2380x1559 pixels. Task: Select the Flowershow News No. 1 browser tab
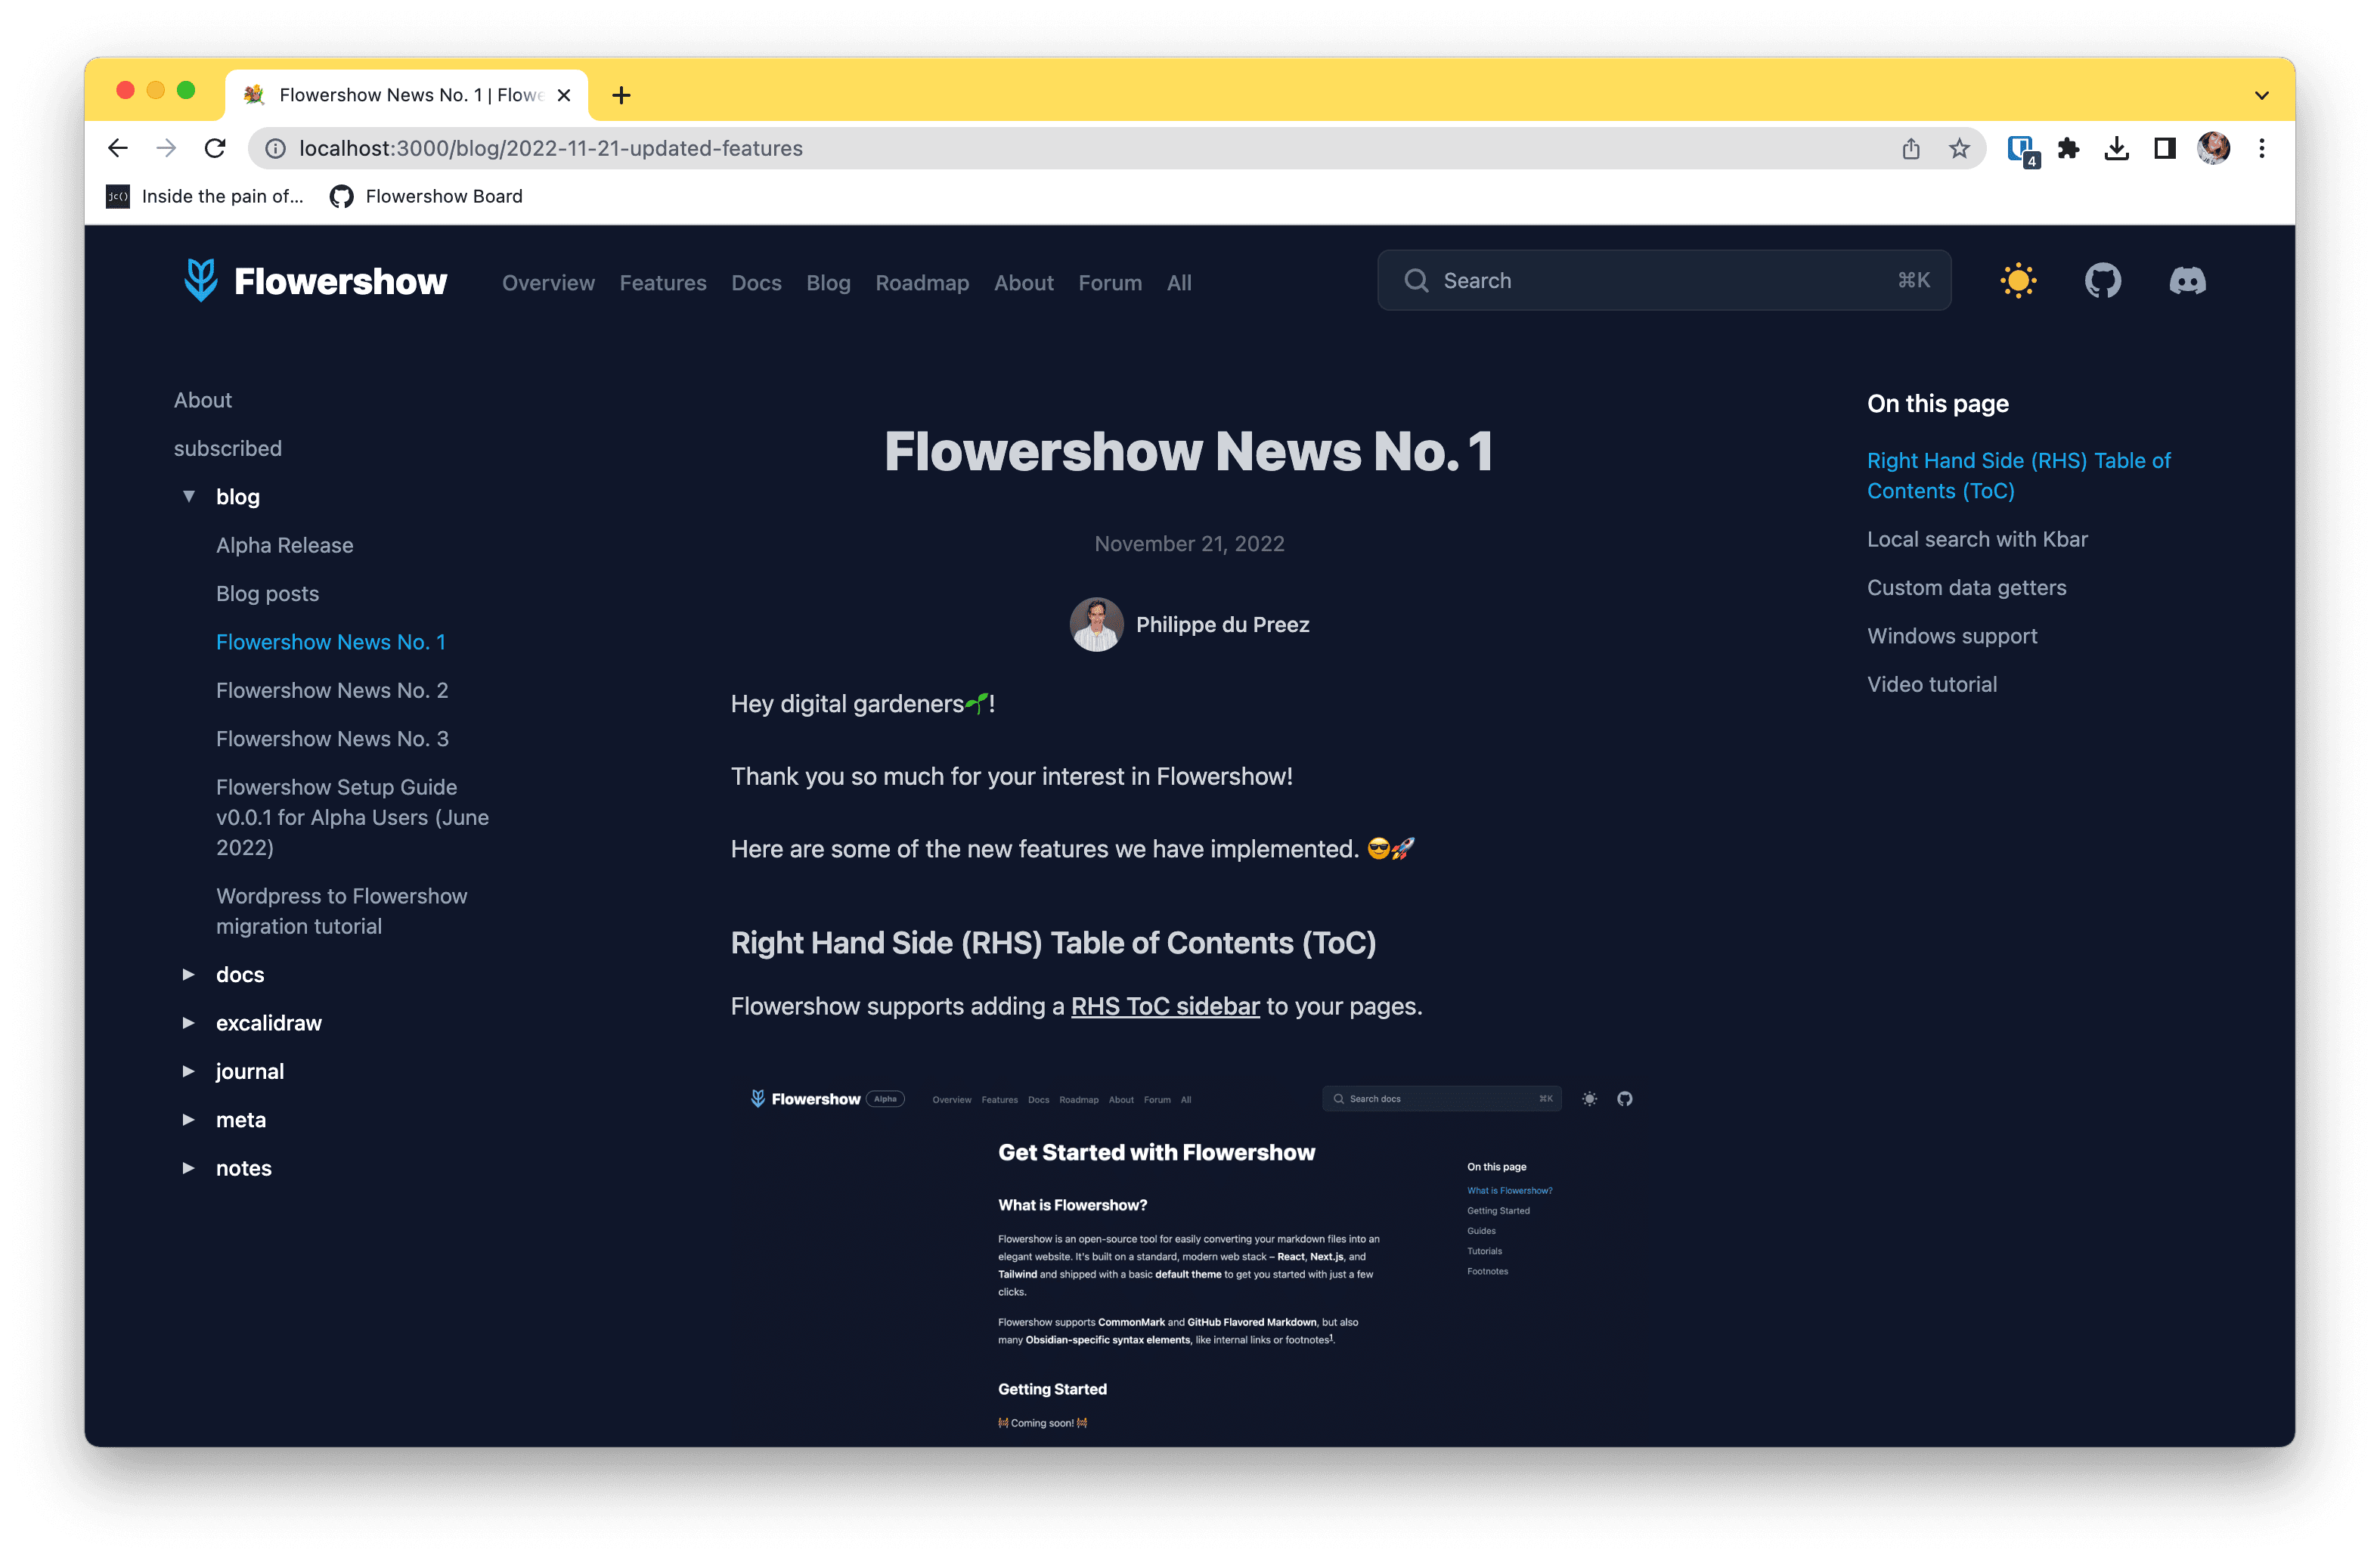click(407, 95)
